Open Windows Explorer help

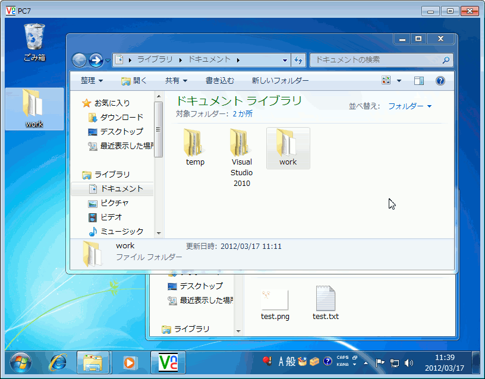[x=440, y=80]
